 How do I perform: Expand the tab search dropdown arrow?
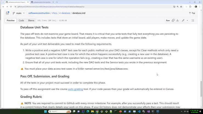point(3,2)
